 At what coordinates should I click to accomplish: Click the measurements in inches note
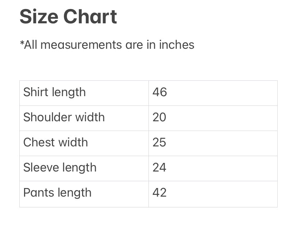(107, 45)
